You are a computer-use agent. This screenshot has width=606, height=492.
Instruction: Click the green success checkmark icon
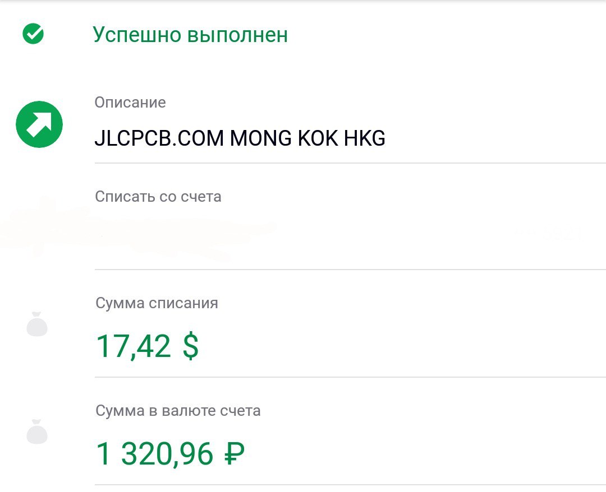point(33,34)
